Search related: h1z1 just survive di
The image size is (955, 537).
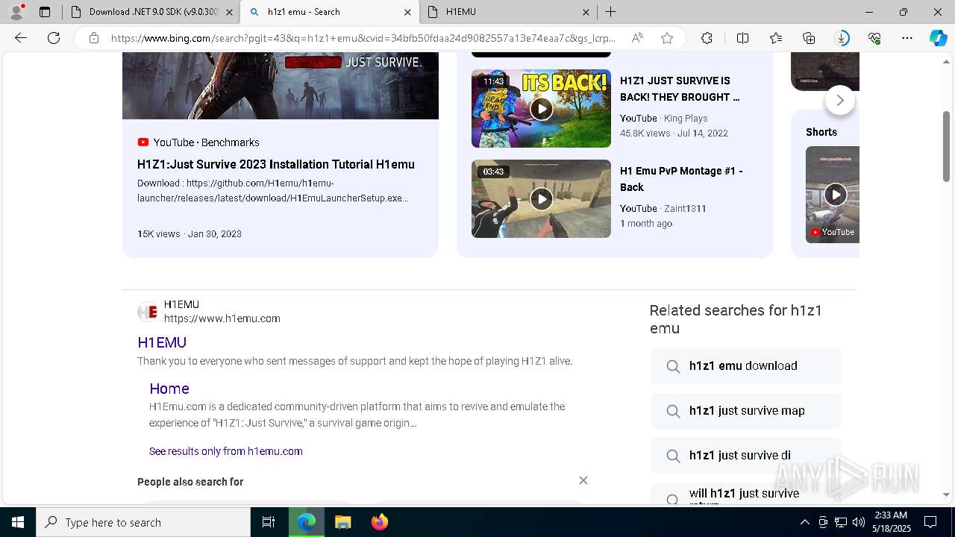(746, 456)
